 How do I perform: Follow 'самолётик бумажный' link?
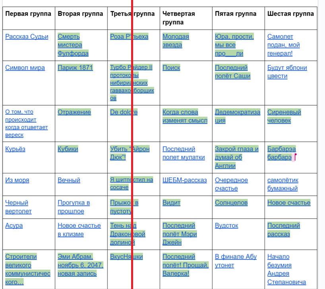pos(283,184)
